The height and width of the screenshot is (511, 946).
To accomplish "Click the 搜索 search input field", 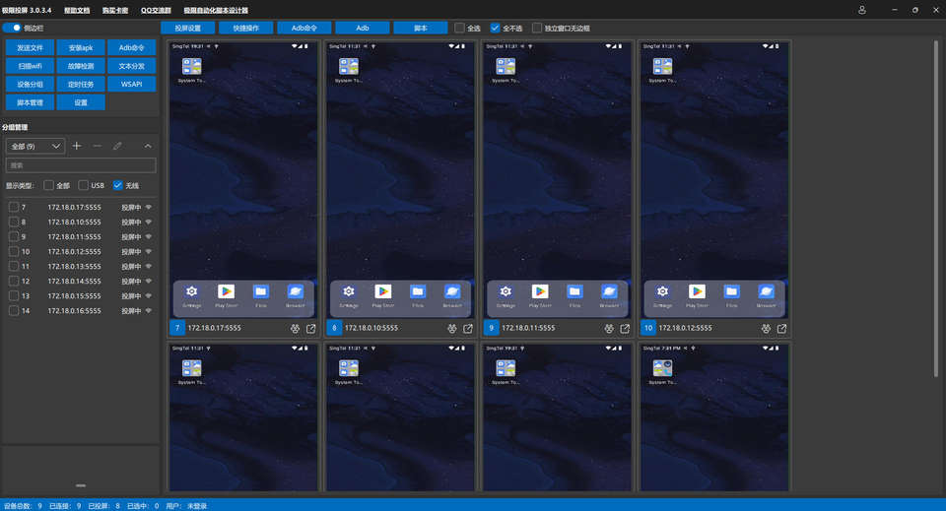I will (x=81, y=165).
